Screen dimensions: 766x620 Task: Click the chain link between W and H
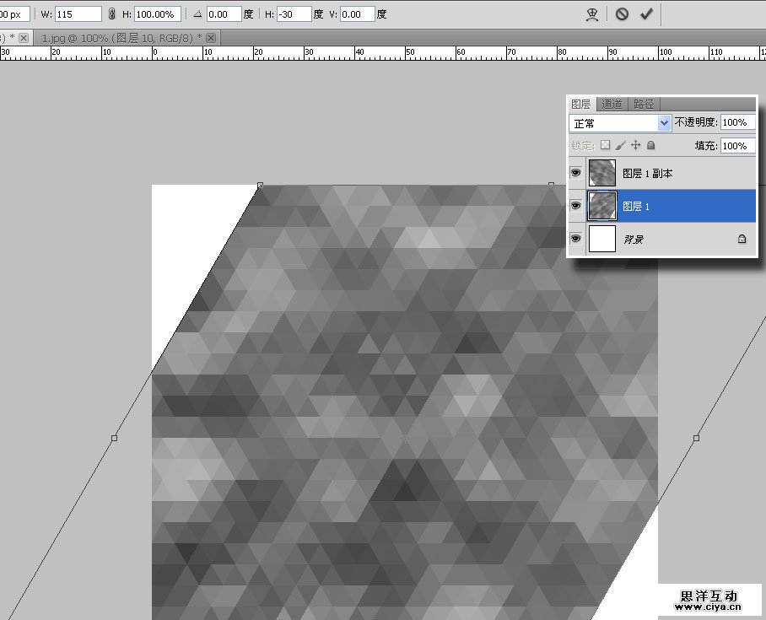112,14
